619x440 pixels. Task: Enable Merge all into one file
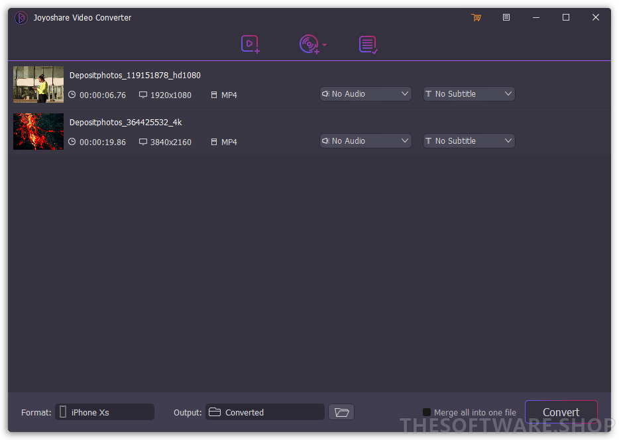point(427,412)
